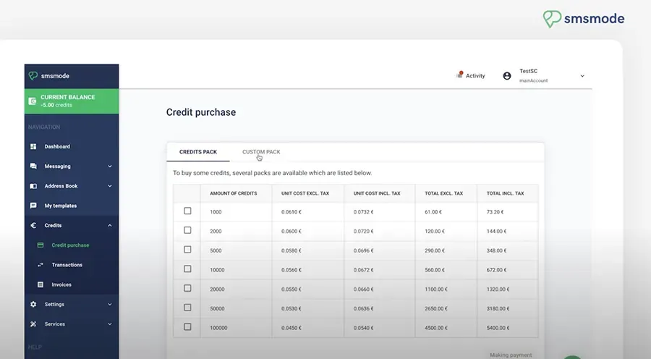Viewport: 651px width, 359px height.
Task: Open Dashboard via its grid icon
Action: [x=33, y=146]
